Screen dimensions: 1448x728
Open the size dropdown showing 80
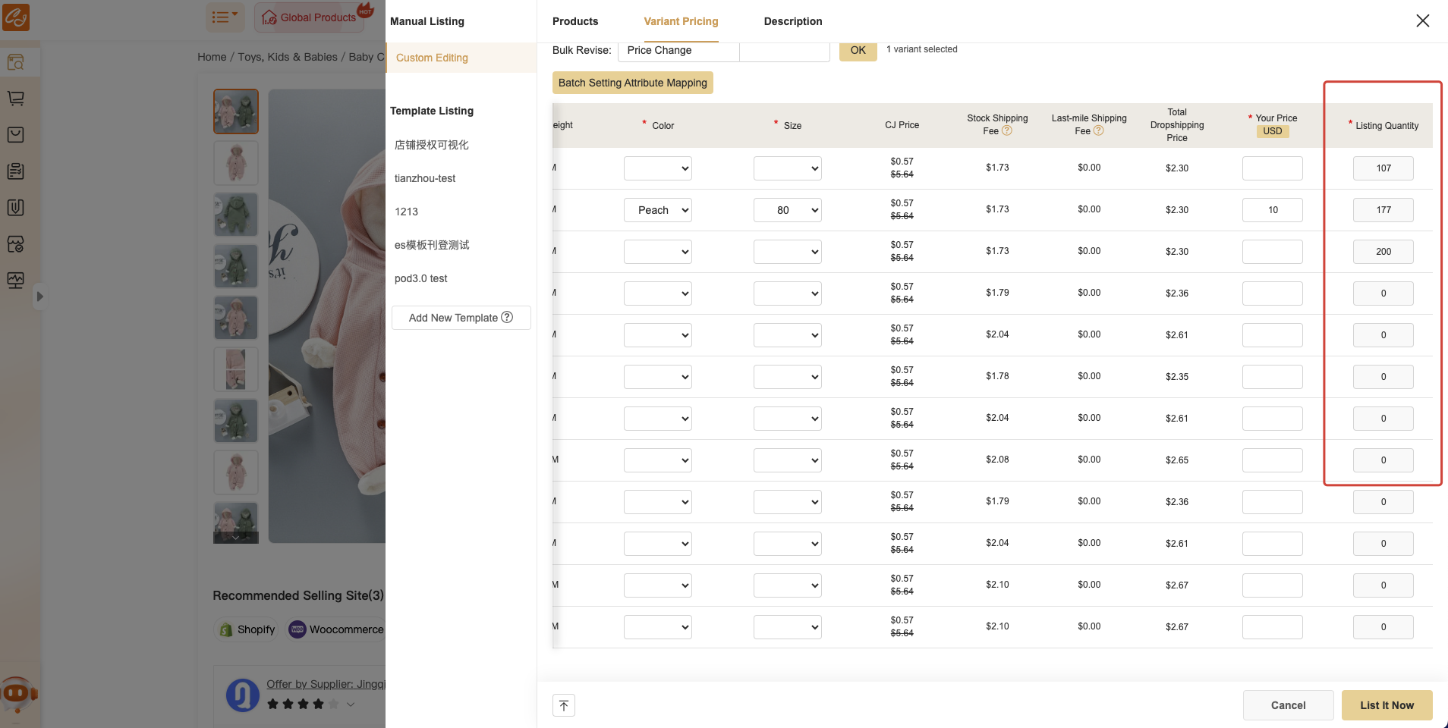click(787, 210)
